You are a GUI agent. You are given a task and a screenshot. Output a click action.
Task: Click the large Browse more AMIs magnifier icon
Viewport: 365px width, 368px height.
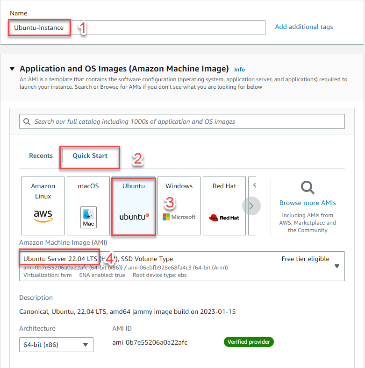pos(308,188)
